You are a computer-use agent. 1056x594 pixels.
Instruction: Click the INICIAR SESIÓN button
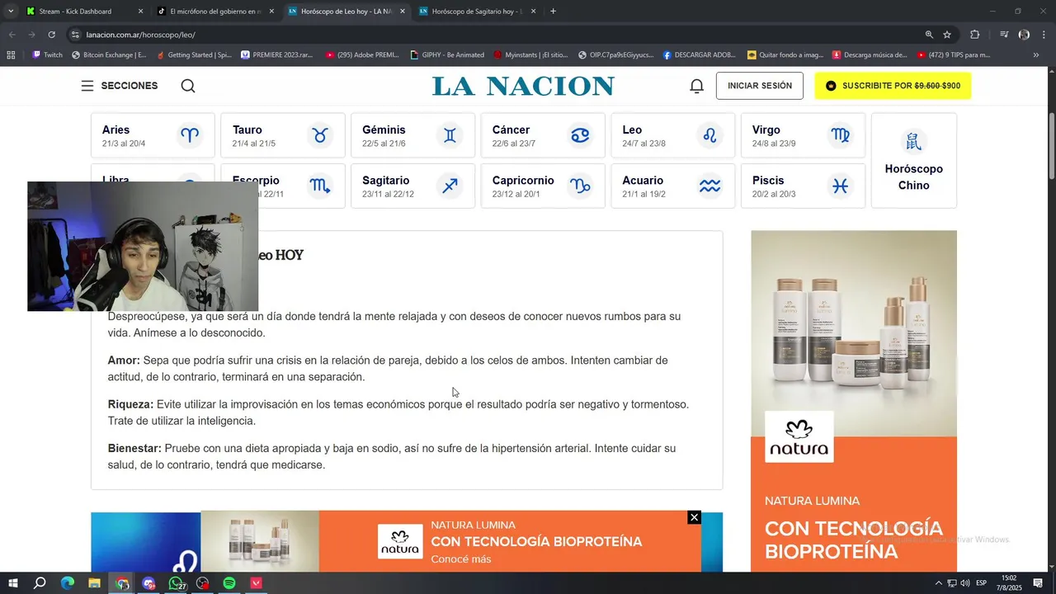pyautogui.click(x=760, y=86)
